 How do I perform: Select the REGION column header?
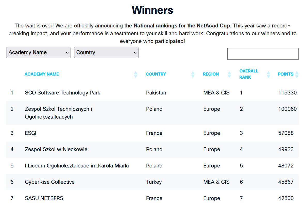211,74
